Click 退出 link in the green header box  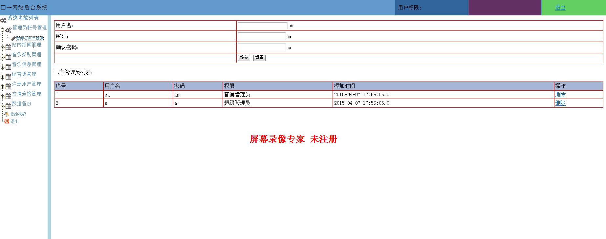pyautogui.click(x=560, y=8)
